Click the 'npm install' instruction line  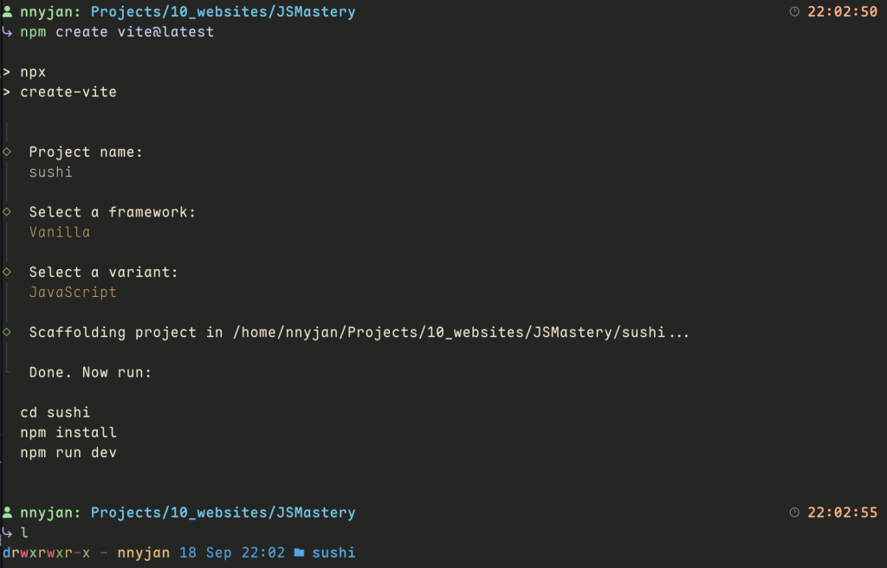68,432
